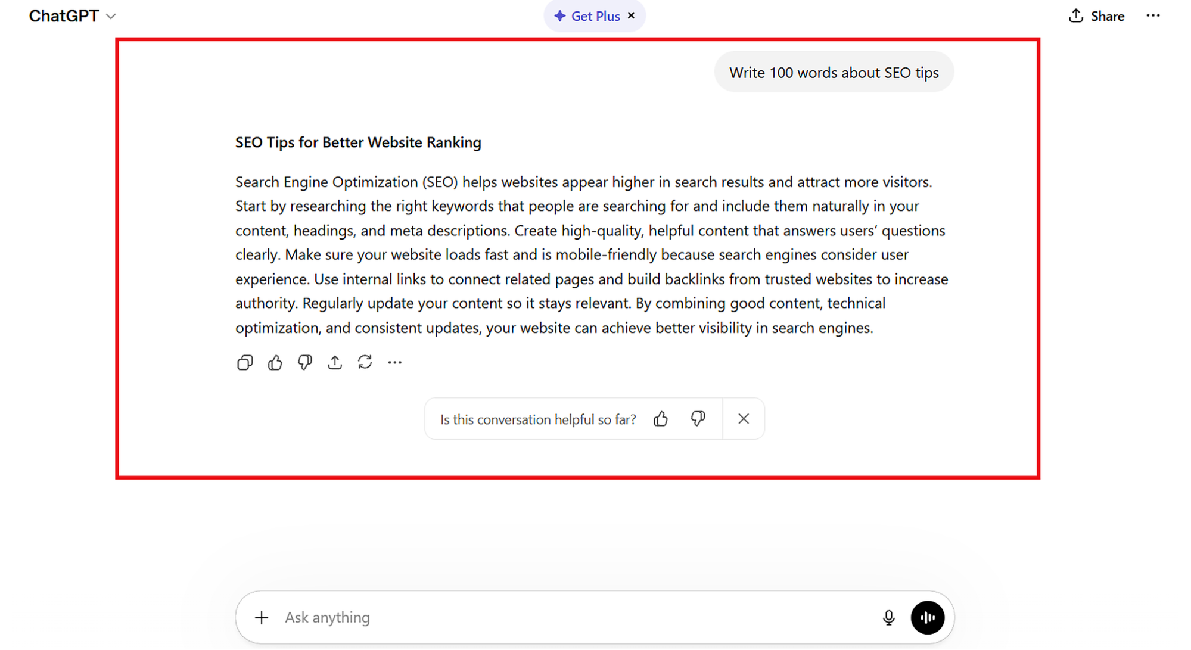Screen dimensions: 1191x650
Task: Attach a file with the plus icon
Action: tap(261, 617)
